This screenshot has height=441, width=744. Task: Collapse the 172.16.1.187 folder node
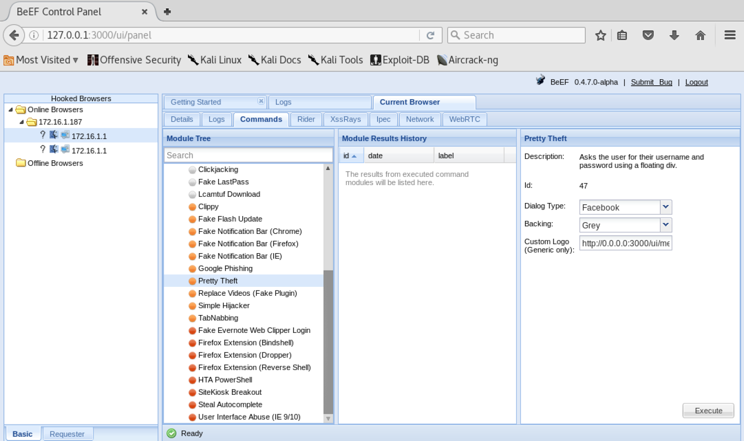pyautogui.click(x=21, y=122)
